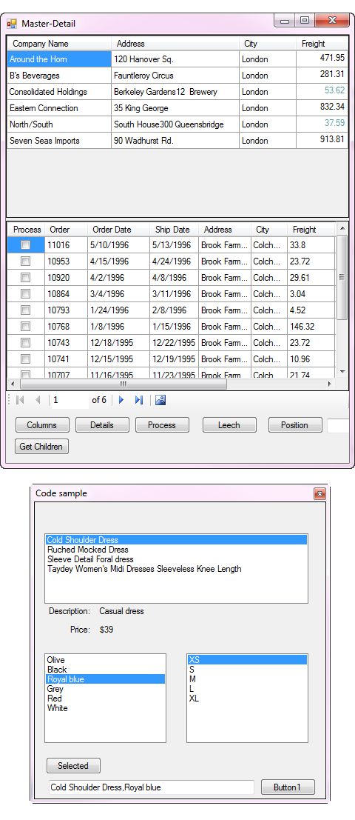Check Process box for order 10953
The image size is (355, 820).
click(26, 261)
